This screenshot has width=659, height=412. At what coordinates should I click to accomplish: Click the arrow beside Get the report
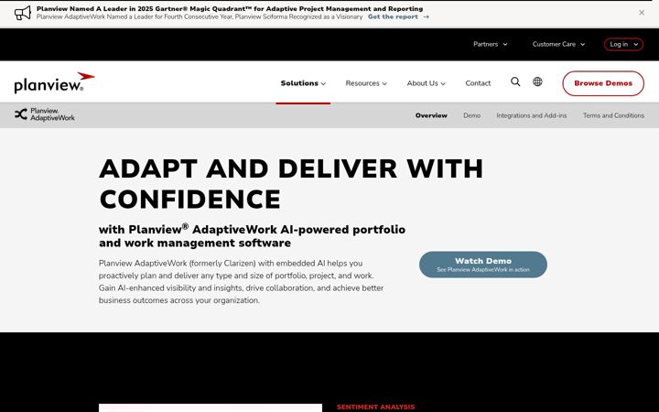click(x=427, y=16)
